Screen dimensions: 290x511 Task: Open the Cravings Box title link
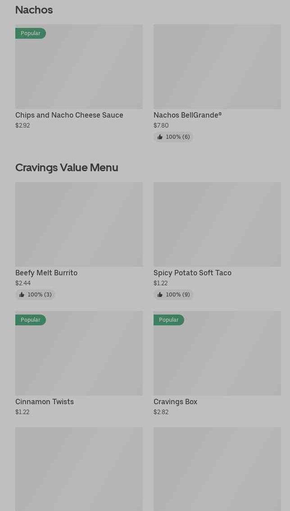pos(176,402)
